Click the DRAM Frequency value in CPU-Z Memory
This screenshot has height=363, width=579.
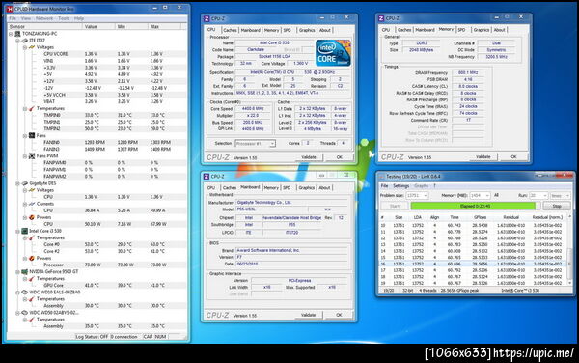468,72
